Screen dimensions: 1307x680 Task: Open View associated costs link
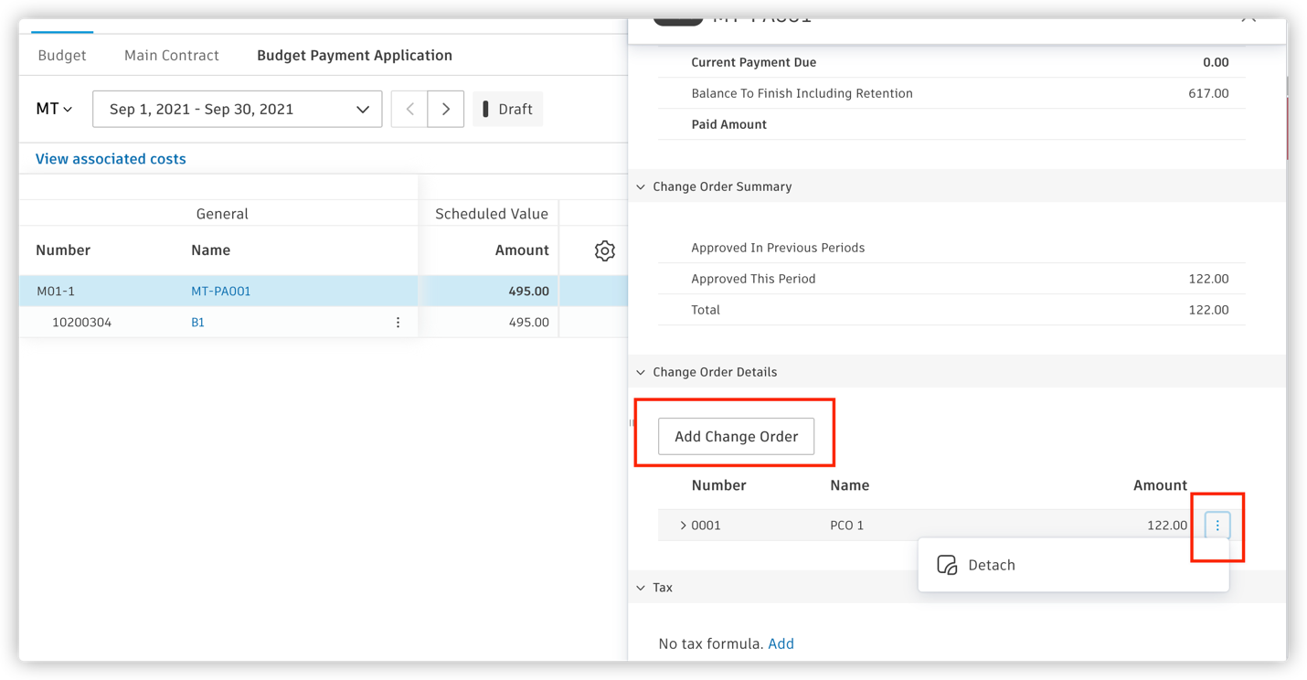pyautogui.click(x=111, y=159)
